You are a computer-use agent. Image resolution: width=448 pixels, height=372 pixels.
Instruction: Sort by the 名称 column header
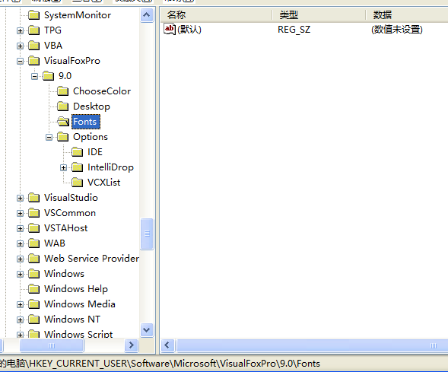tap(216, 15)
